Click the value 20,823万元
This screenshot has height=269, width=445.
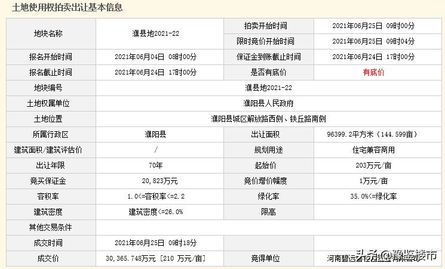pyautogui.click(x=159, y=181)
